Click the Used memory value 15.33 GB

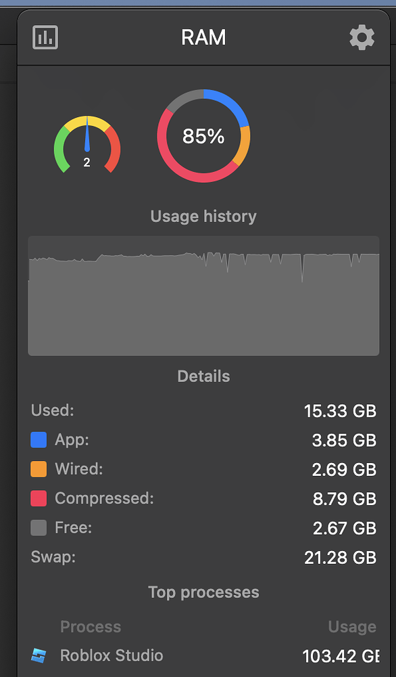click(340, 411)
